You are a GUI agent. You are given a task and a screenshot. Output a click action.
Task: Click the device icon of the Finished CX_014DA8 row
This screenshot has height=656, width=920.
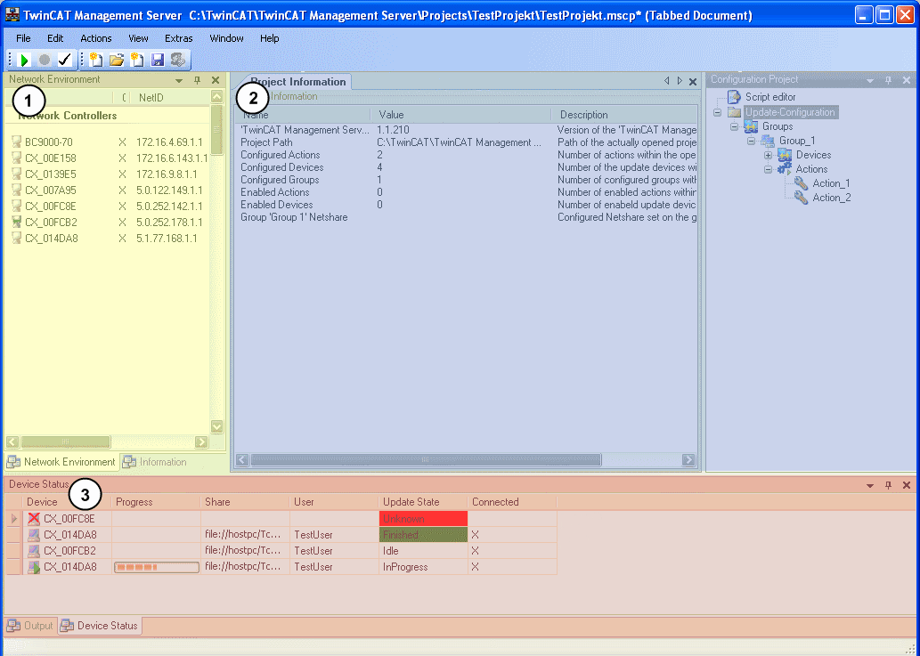[34, 535]
